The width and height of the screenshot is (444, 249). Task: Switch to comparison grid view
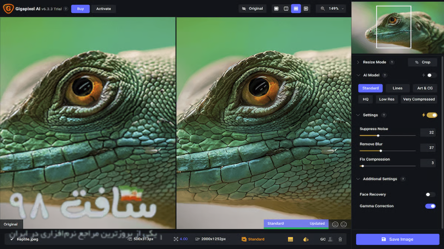click(306, 9)
